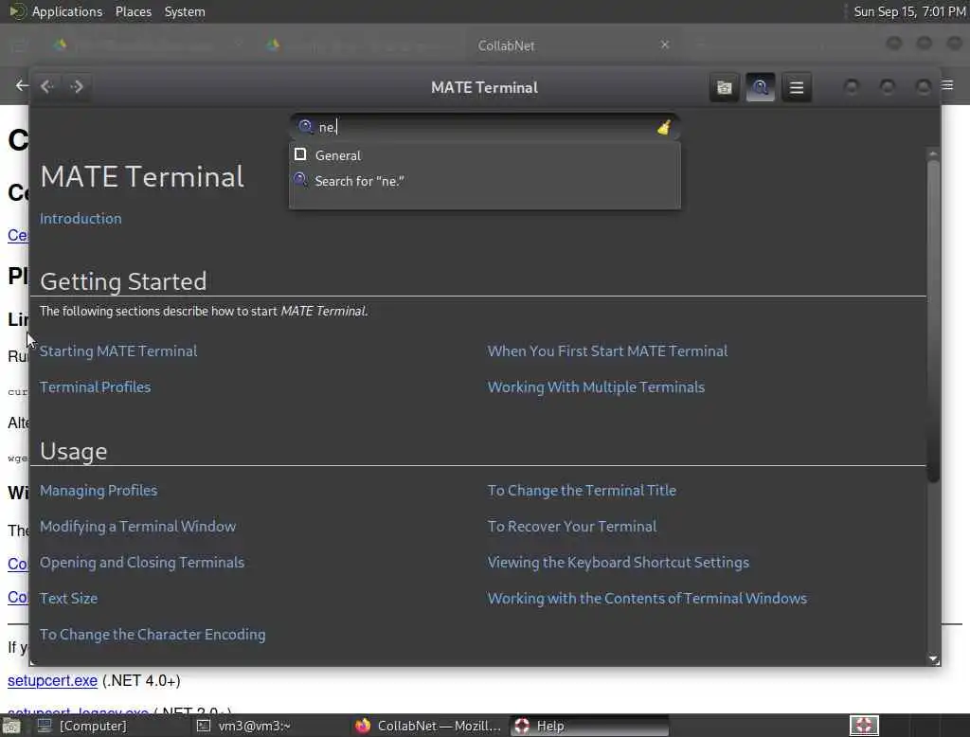
Task: Open Working With Multiple Terminals link
Action: (596, 386)
